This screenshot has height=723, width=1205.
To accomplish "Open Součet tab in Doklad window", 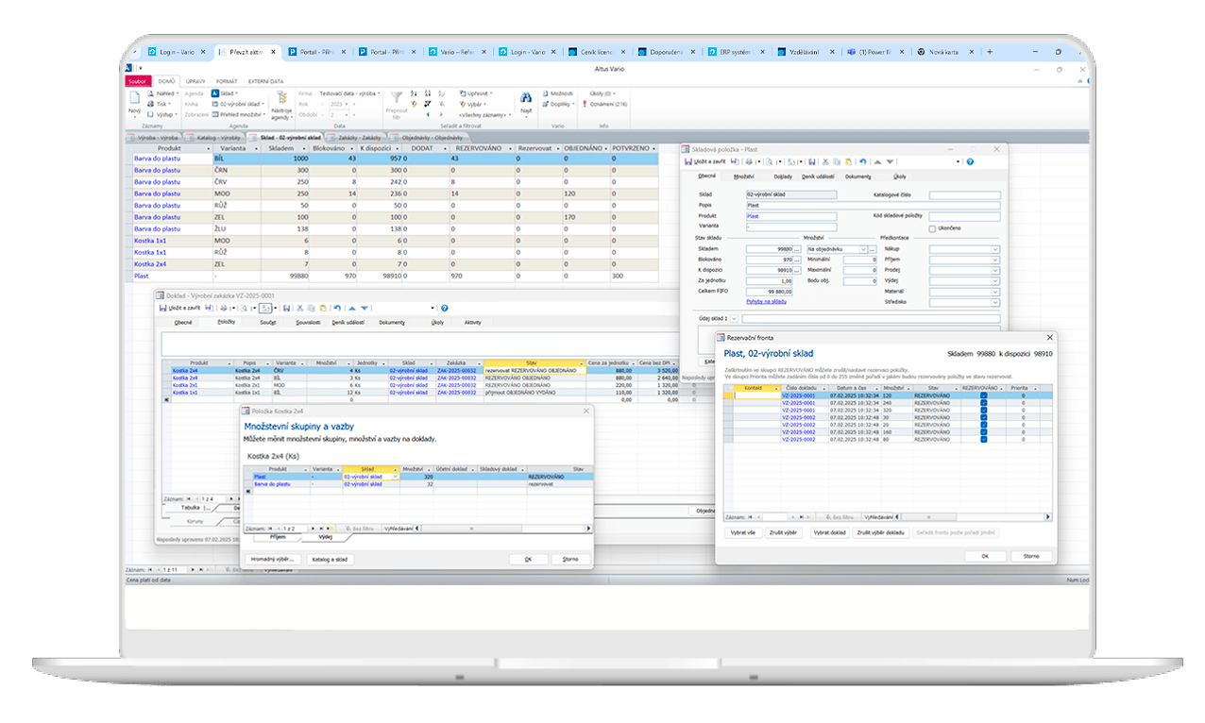I will 266,322.
